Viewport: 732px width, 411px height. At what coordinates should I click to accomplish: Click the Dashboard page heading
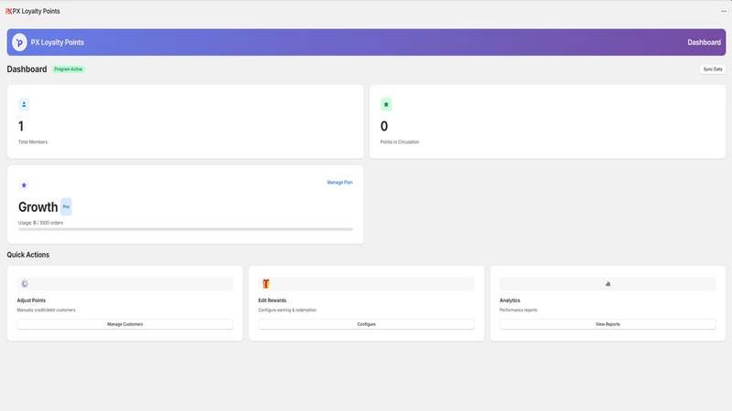(27, 69)
